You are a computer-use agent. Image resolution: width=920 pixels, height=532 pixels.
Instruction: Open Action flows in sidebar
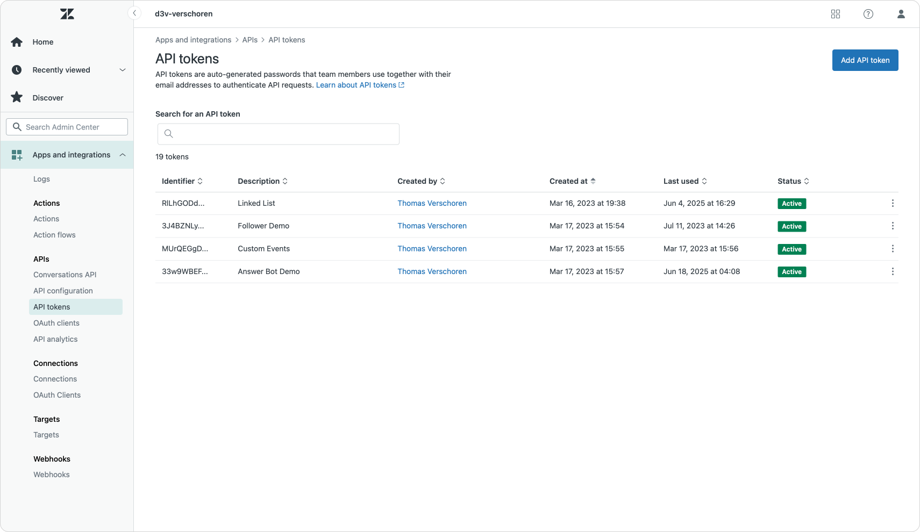[54, 235]
